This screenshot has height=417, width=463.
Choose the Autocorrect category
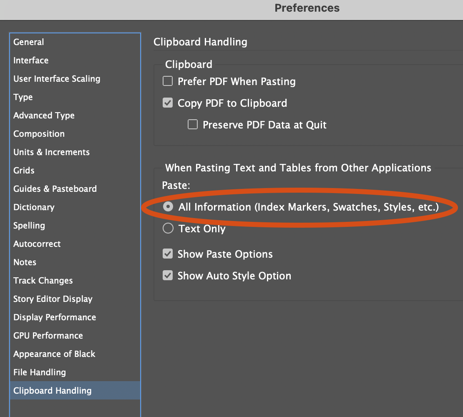(75, 244)
